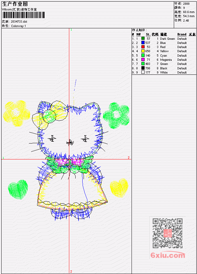
Task: Select the Blue thread color swatch
Action: [x=143, y=43]
